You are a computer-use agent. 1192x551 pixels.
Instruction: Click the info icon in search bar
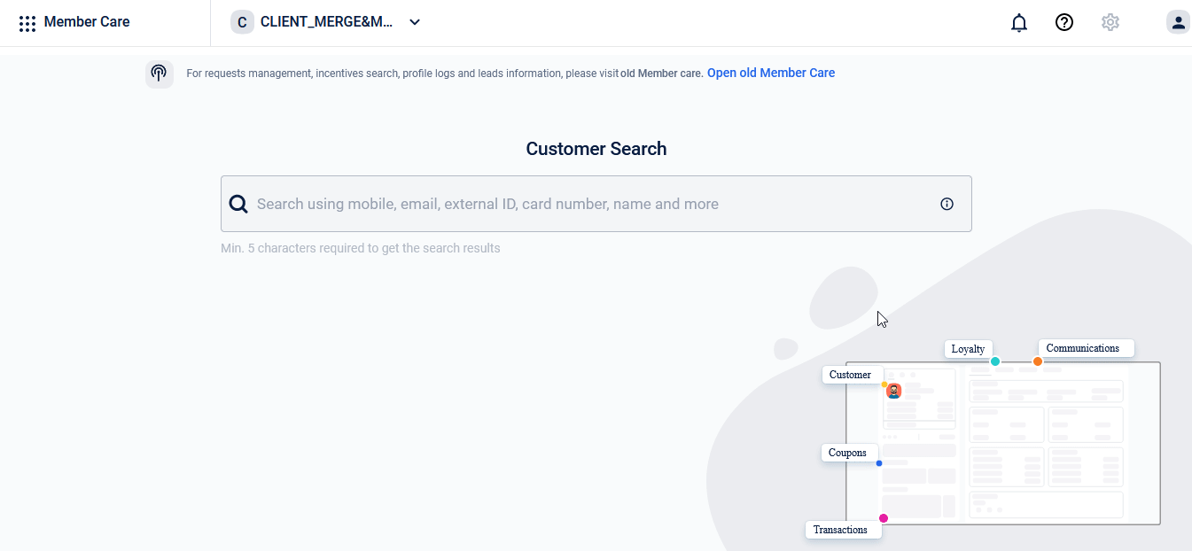pos(947,204)
